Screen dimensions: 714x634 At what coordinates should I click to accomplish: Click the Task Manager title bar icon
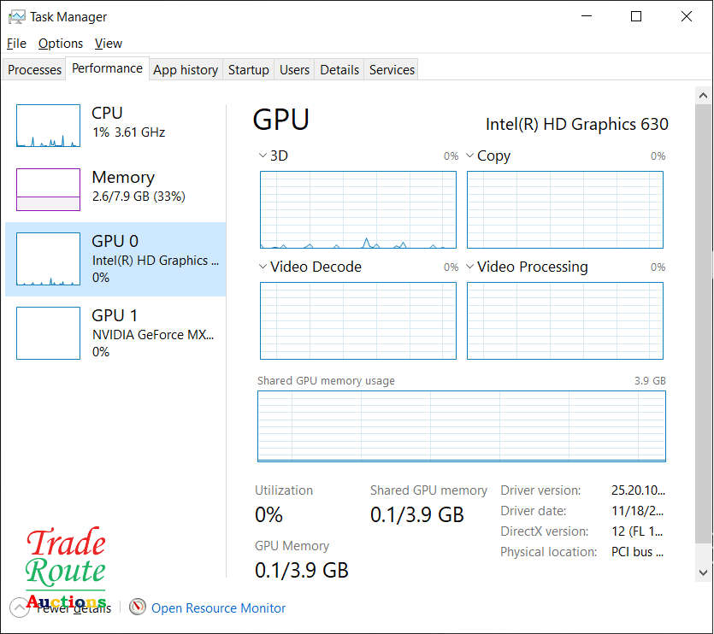(x=16, y=17)
